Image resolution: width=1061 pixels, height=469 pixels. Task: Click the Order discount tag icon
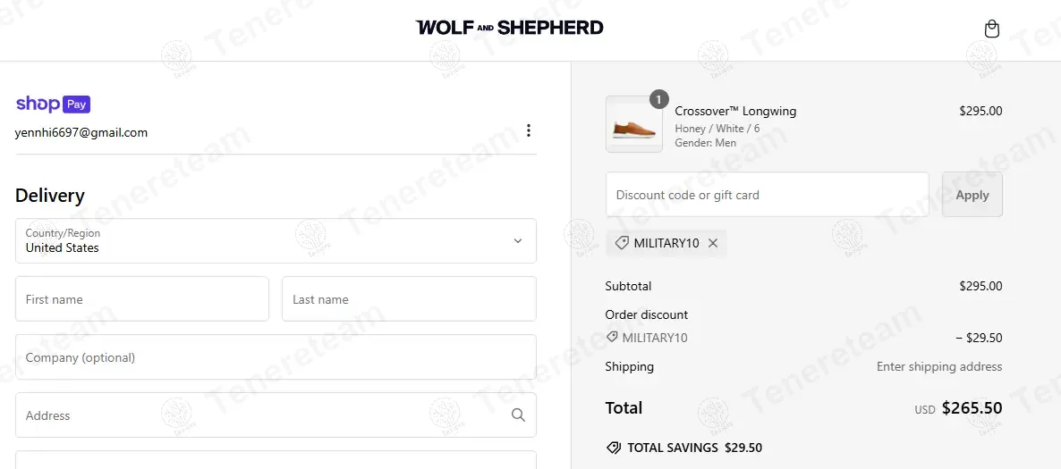click(612, 338)
